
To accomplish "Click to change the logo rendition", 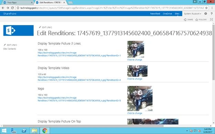I will (135, 113).
